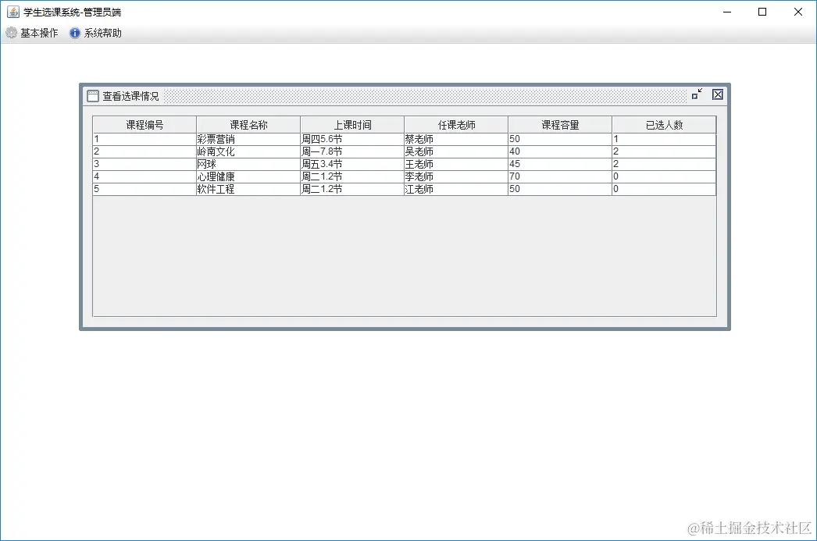Image resolution: width=817 pixels, height=541 pixels.
Task: Click enrolled count 2 in 岭南文化 row
Action: pos(664,151)
